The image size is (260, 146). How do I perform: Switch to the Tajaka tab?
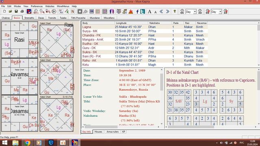63,18
